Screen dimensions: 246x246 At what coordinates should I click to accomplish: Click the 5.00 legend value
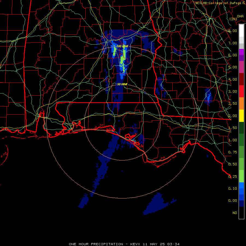click(233, 67)
